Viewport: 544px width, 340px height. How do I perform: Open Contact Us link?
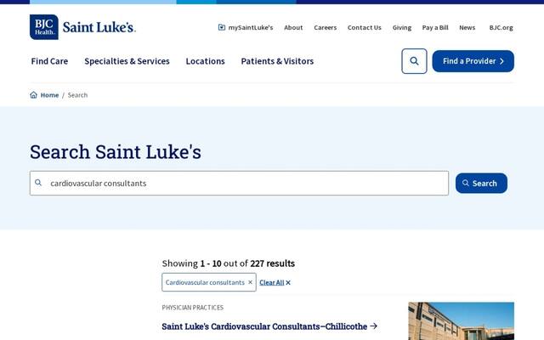click(x=365, y=27)
